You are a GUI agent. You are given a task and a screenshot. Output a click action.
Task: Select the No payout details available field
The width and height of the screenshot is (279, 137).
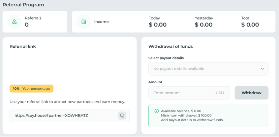208,69
